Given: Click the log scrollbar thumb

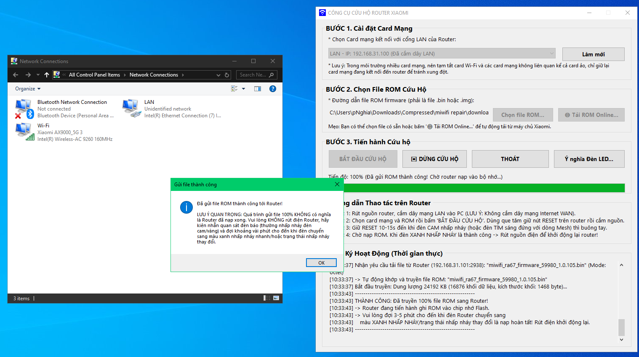Looking at the screenshot, I should coord(621,327).
